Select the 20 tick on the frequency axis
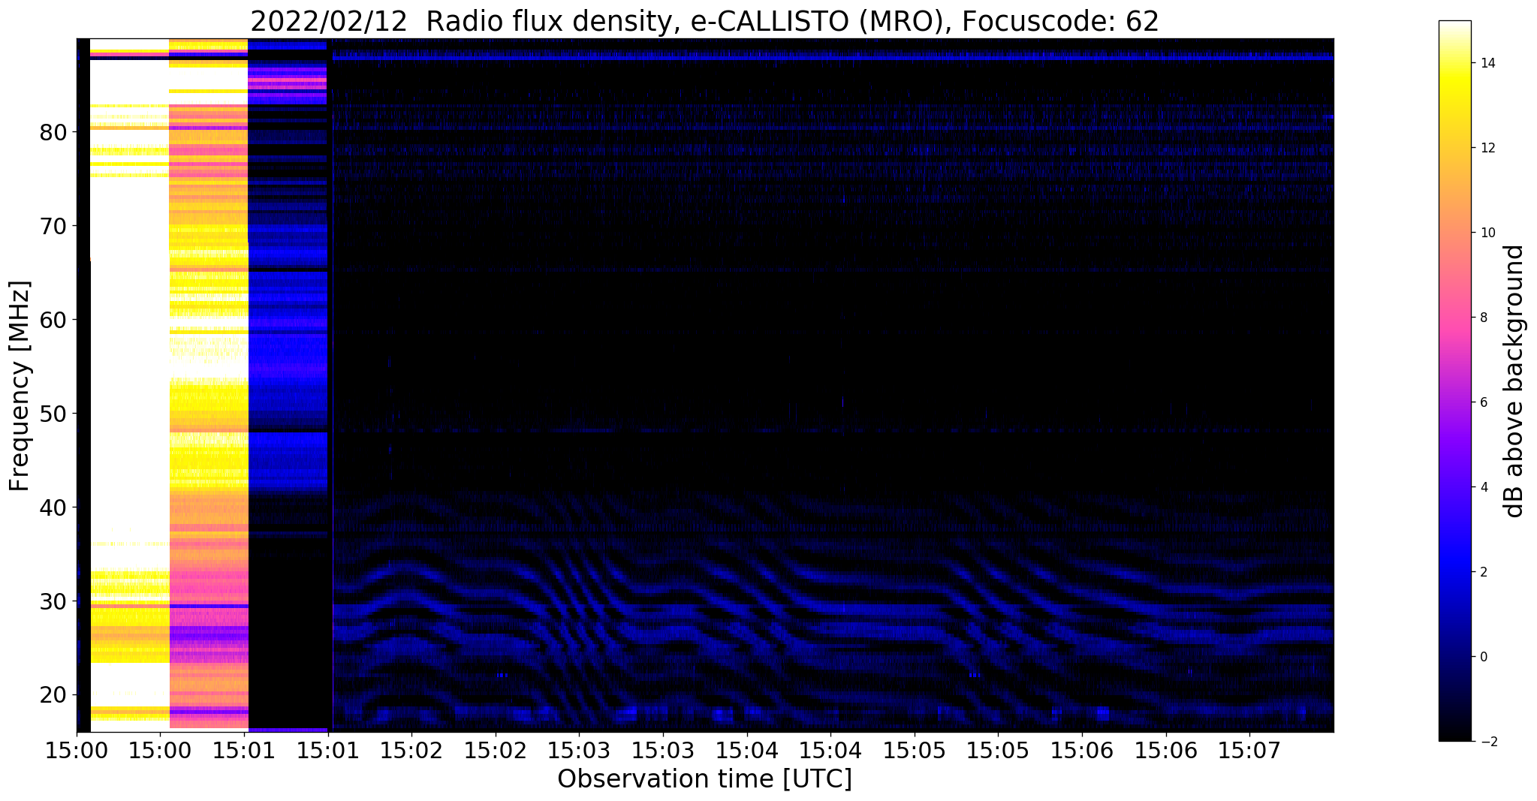Screen dimensions: 1537x801 pyautogui.click(x=53, y=694)
